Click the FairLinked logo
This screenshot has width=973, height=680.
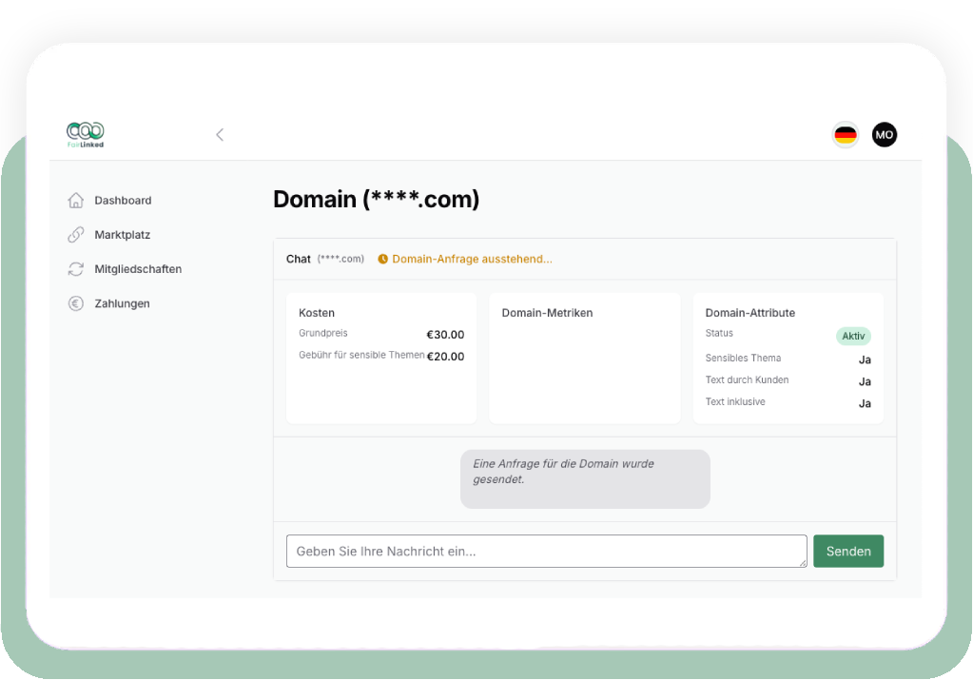(x=86, y=134)
